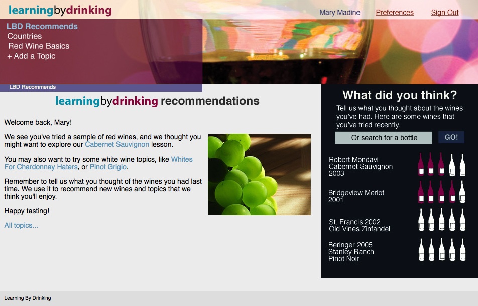The height and width of the screenshot is (306, 478).
Task: Open the Red Wine Basics topic
Action: point(39,46)
